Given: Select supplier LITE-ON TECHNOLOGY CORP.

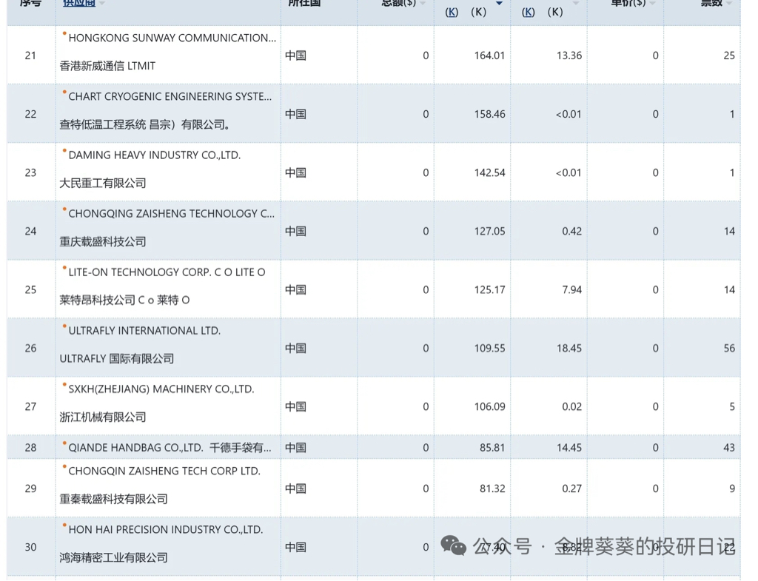Looking at the screenshot, I should click(x=167, y=272).
